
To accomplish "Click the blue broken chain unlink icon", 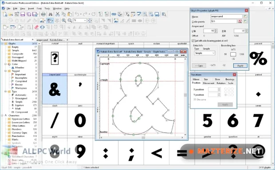I will coord(42,27).
